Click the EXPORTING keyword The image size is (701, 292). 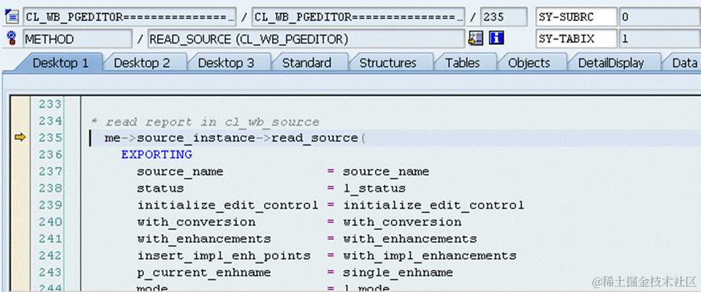point(156,154)
